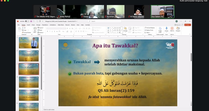Open the font name combo box
209x111 pixels.
(54, 28)
